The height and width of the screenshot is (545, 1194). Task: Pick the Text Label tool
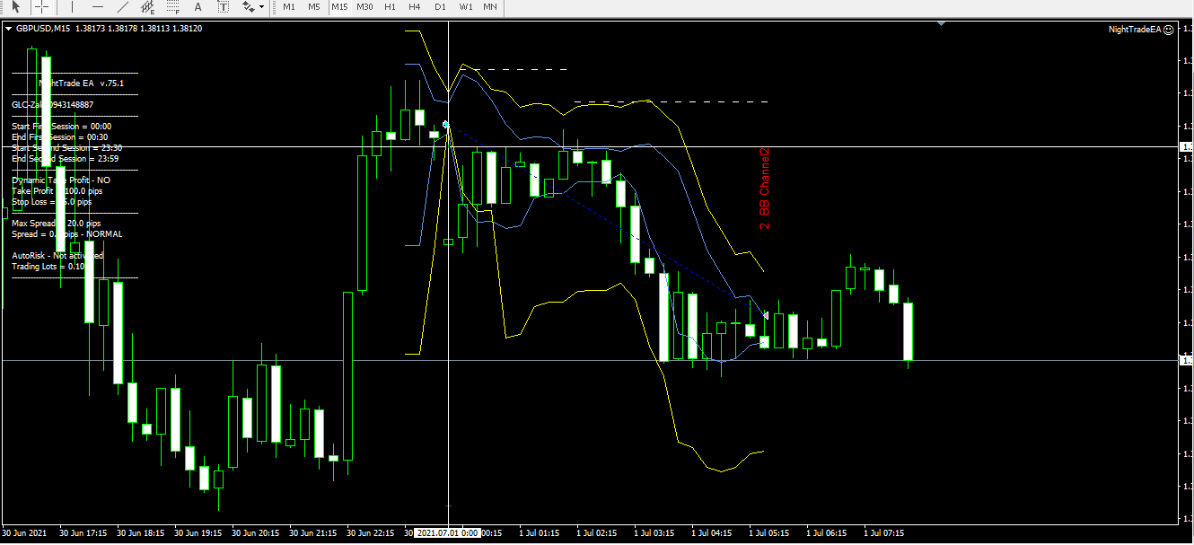pos(223,6)
